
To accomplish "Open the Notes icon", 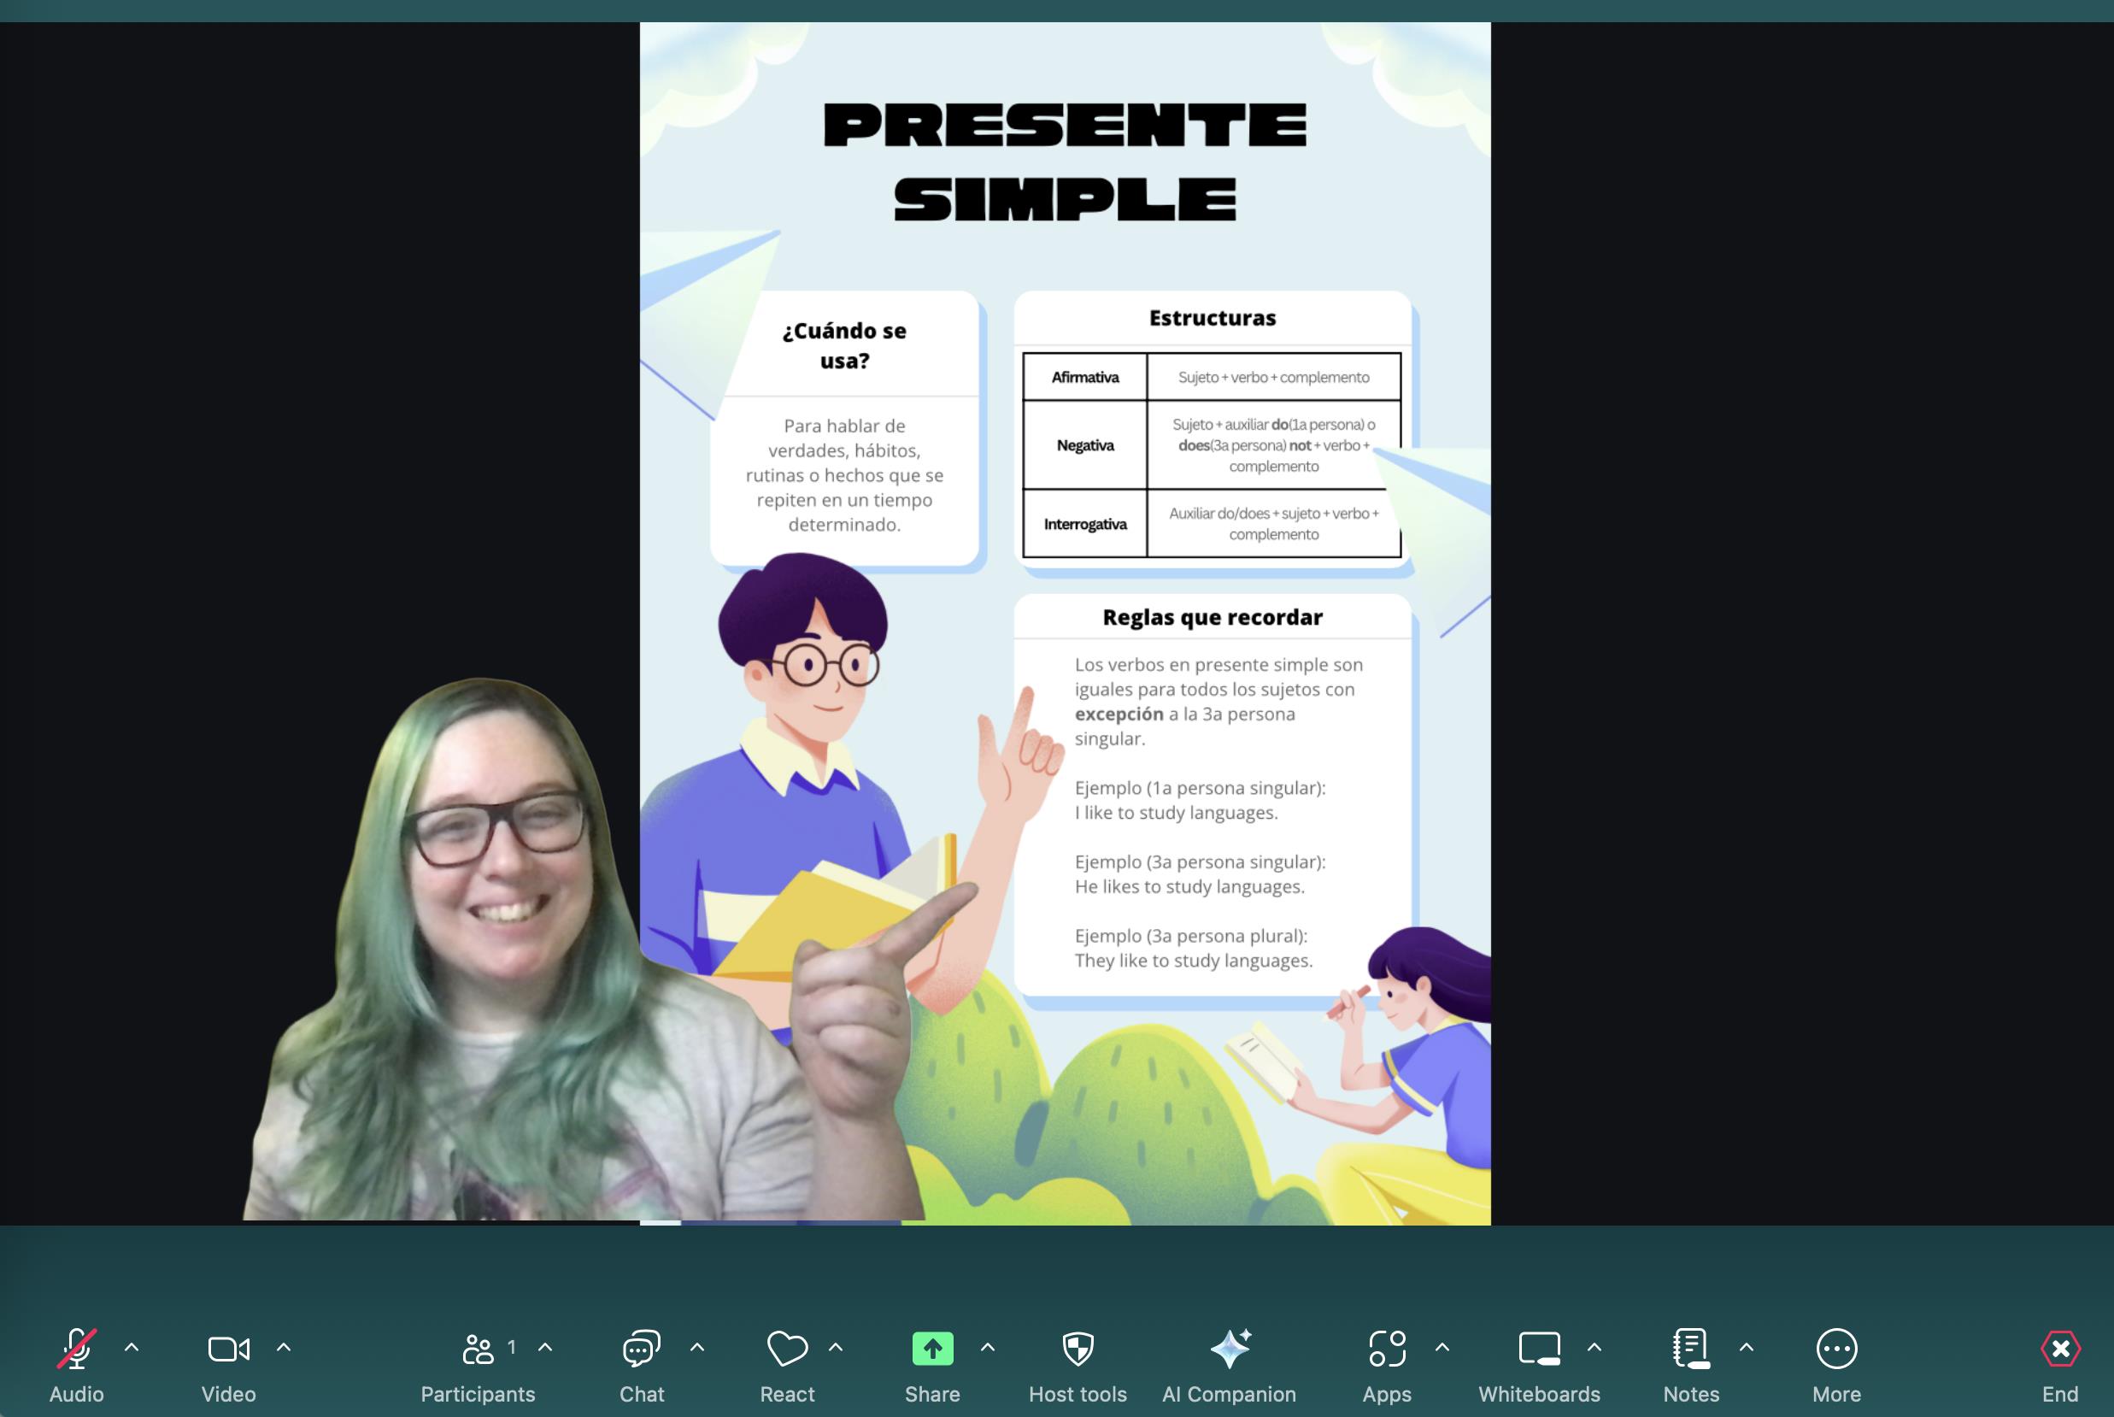I will [x=1690, y=1349].
